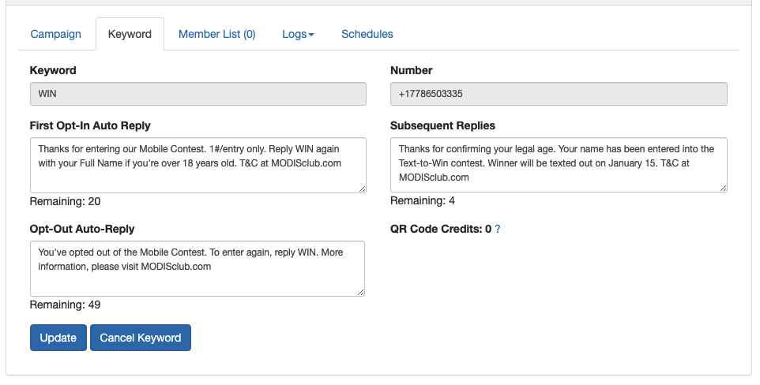Open the Member List (0) tab

[216, 34]
